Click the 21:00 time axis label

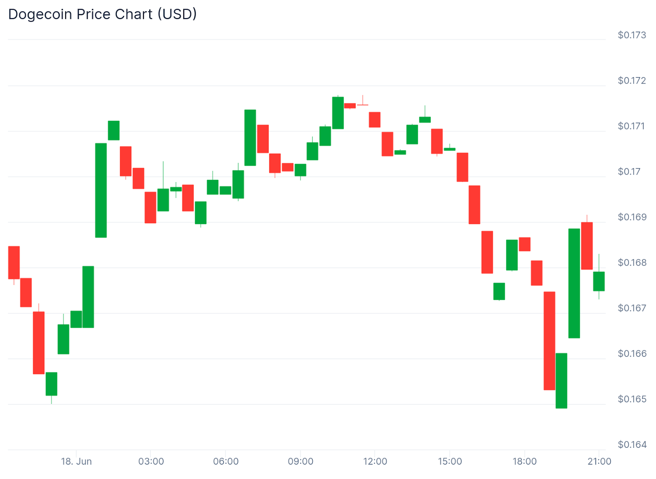[x=599, y=461]
